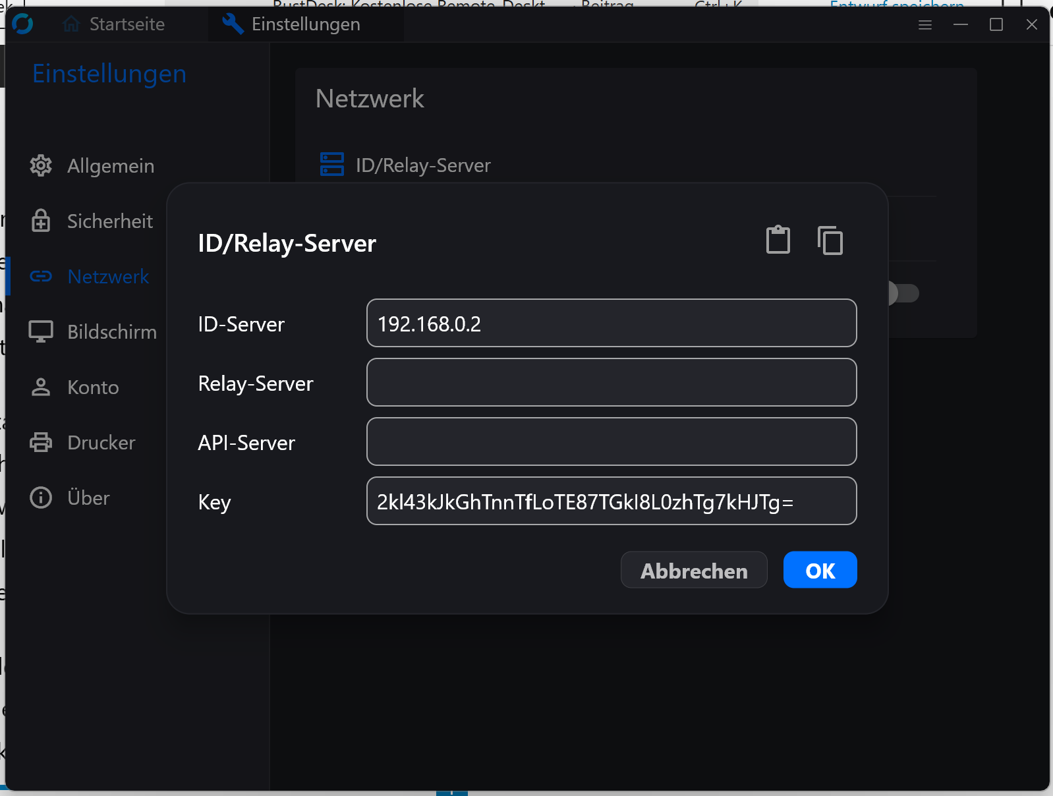Click inside the Key text field
1053x796 pixels.
(x=611, y=501)
